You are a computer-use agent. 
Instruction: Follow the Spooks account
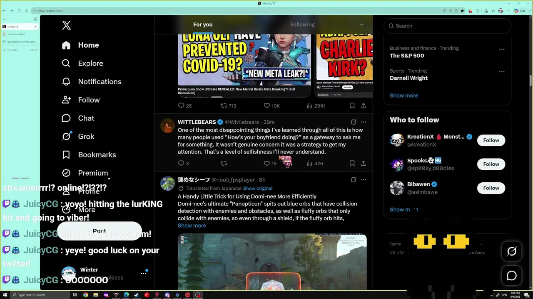491,164
